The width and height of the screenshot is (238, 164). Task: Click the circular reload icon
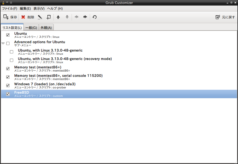95,17
